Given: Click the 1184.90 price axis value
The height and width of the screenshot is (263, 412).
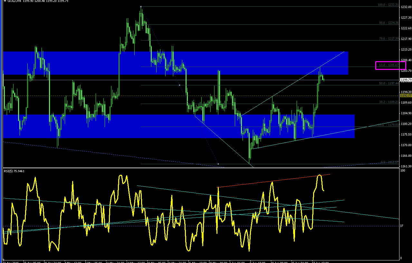Looking at the screenshot, I should pyautogui.click(x=406, y=113).
